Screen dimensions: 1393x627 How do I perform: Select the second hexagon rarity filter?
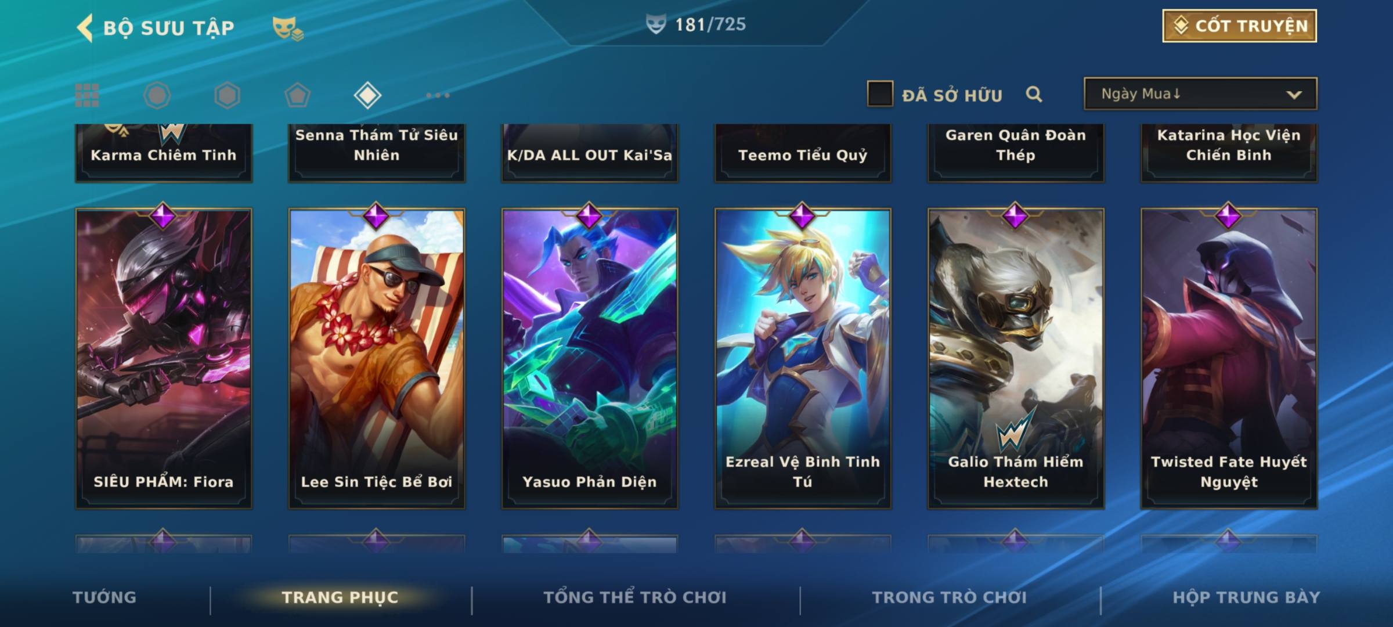click(227, 95)
